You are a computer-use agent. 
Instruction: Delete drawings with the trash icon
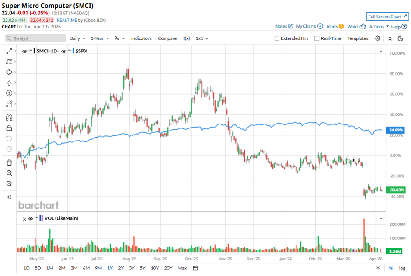click(9, 162)
